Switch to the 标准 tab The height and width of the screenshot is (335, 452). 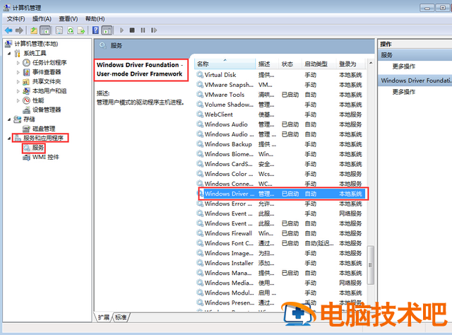[121, 317]
